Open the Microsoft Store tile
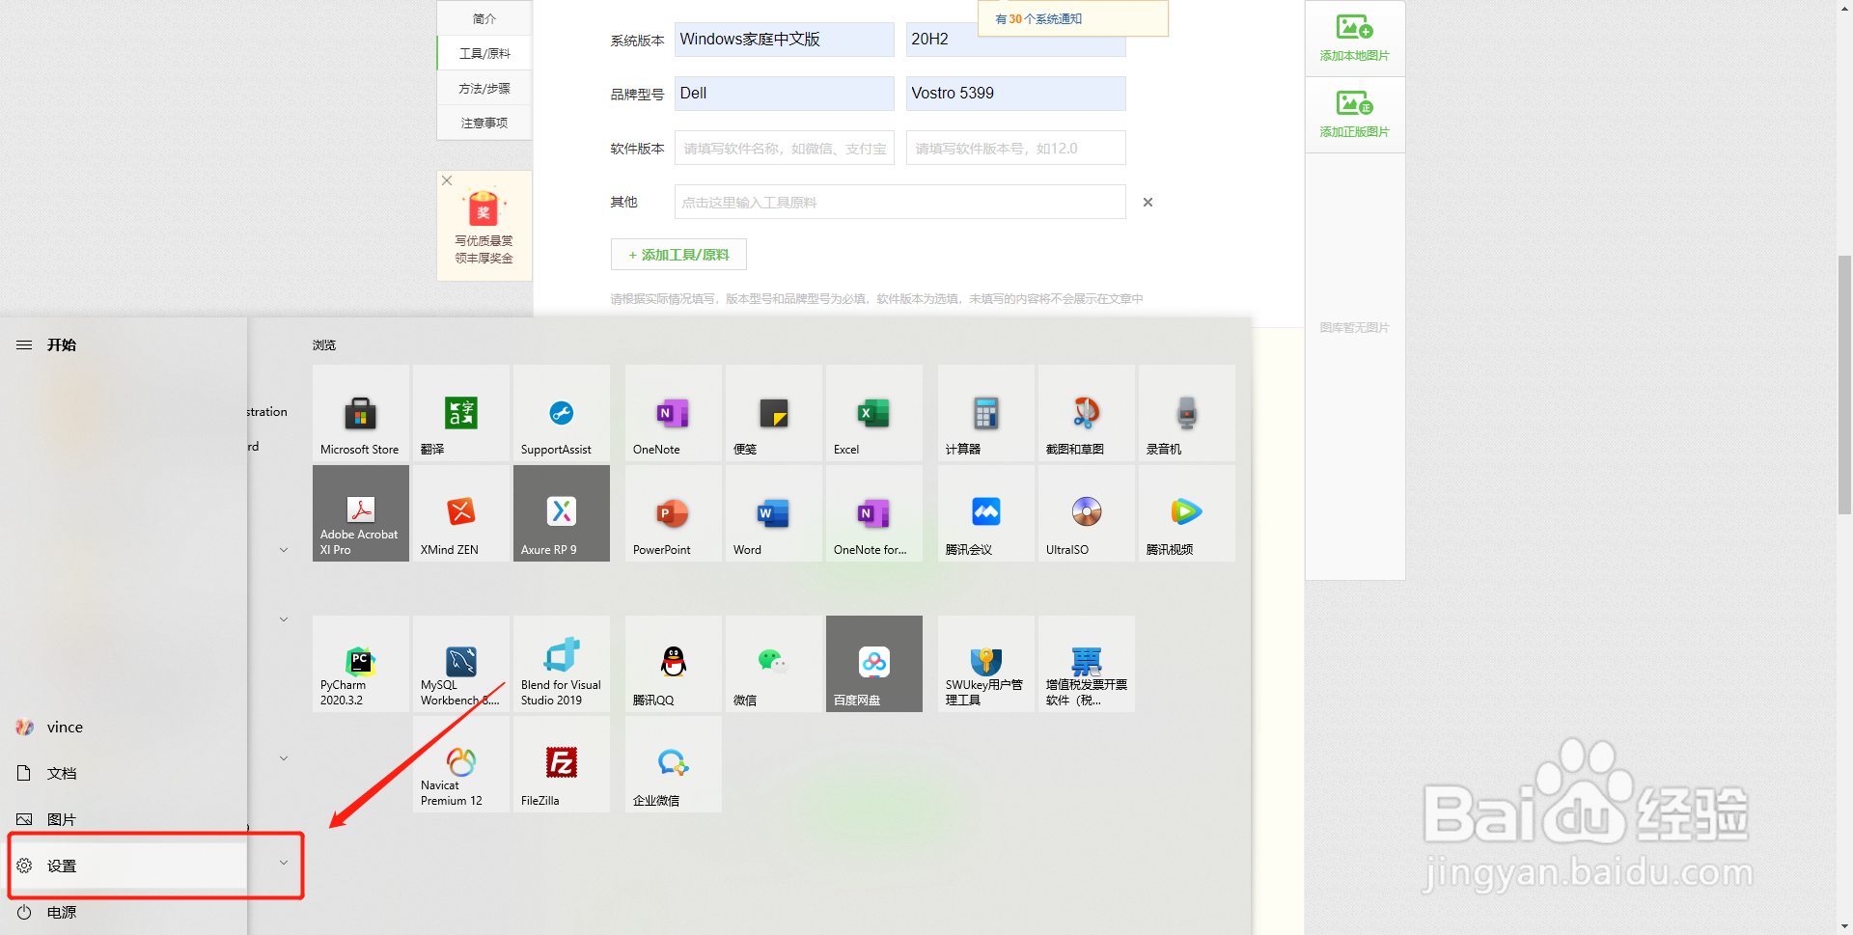This screenshot has height=935, width=1853. (x=360, y=413)
